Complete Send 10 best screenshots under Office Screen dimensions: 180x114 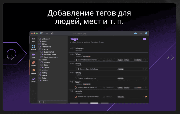coord(76,60)
